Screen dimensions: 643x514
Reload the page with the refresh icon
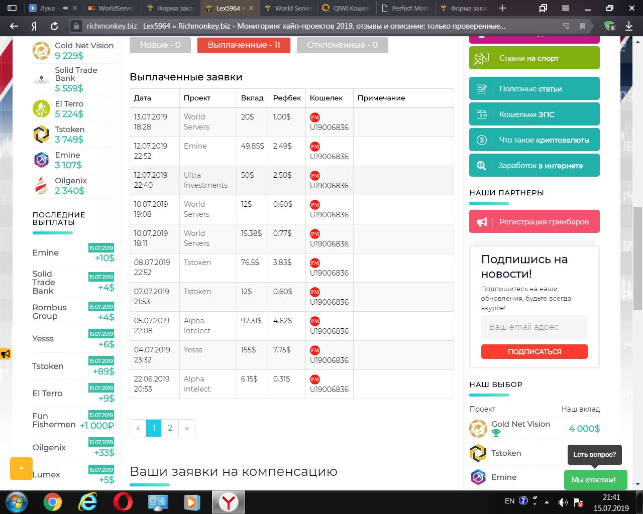click(x=54, y=26)
